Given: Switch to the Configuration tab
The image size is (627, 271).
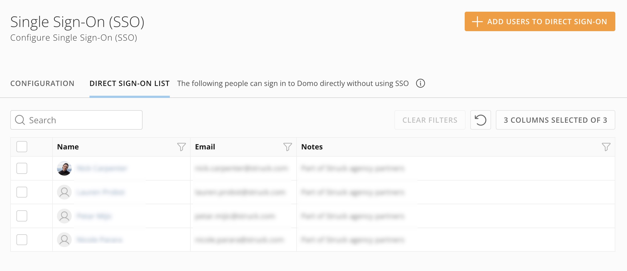Looking at the screenshot, I should pyautogui.click(x=42, y=83).
